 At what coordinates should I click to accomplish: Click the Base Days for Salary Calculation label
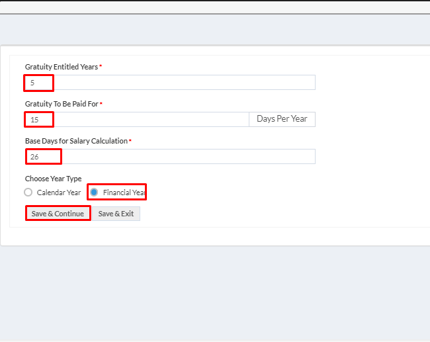click(x=76, y=141)
